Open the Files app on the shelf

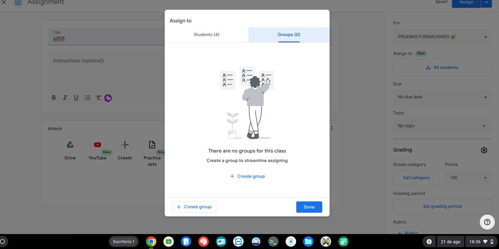[x=308, y=242]
